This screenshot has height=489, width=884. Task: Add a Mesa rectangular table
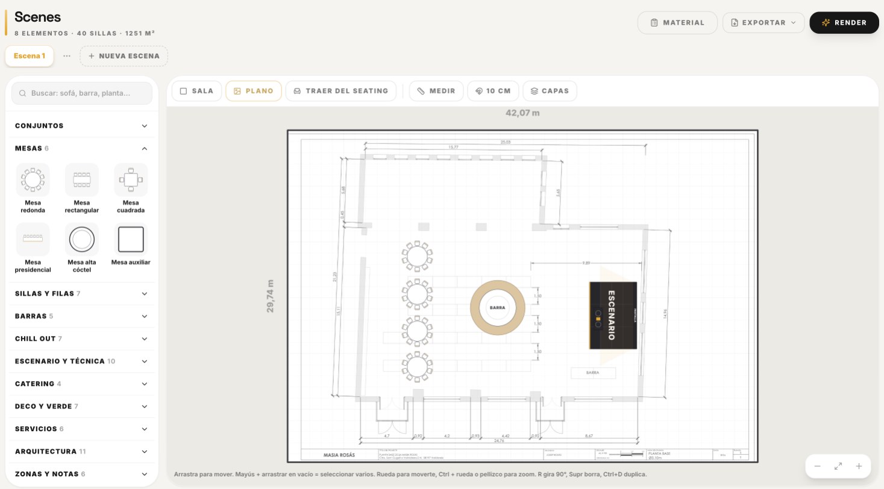pos(82,188)
